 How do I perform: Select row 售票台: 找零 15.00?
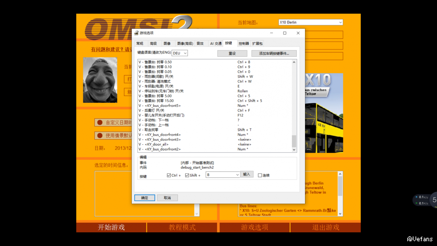pos(215,101)
